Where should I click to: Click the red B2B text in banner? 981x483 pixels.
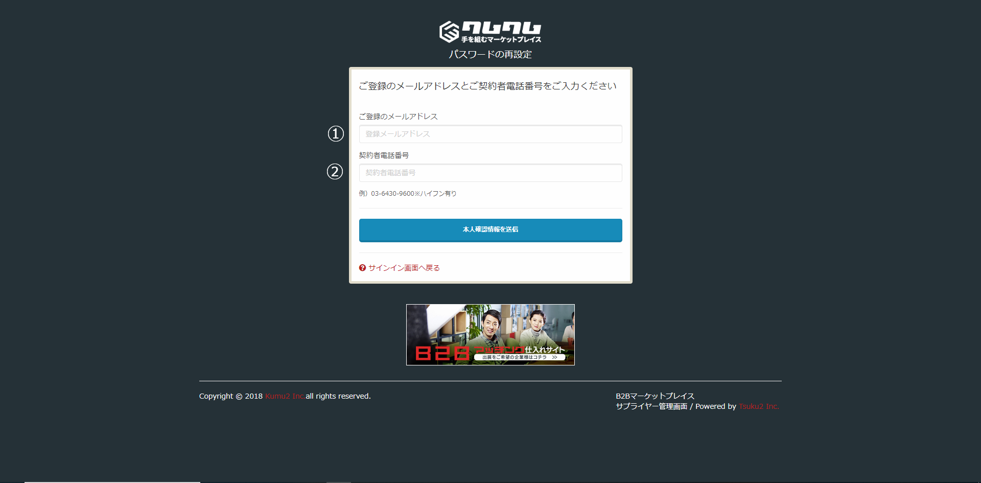[442, 353]
